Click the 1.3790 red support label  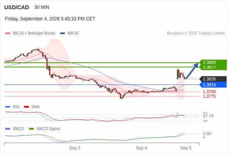[x=209, y=92]
